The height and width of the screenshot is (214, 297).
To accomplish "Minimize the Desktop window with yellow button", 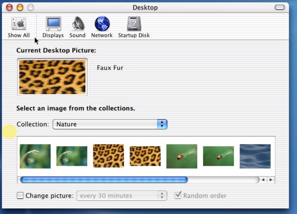I will [20, 7].
